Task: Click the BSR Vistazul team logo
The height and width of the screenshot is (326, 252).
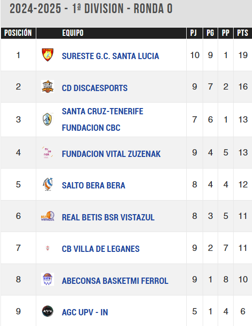Action: coord(47,216)
